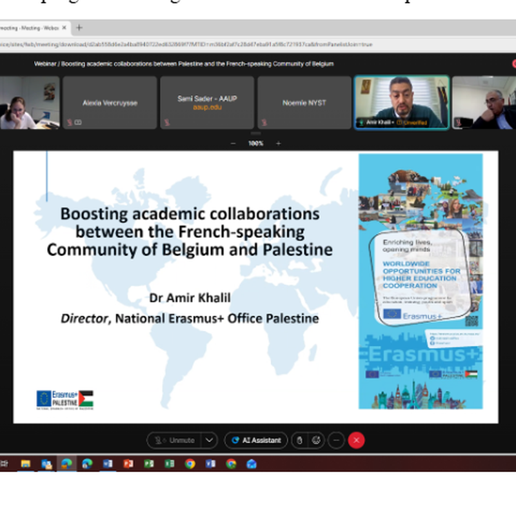Select Alexia Vercruysse participant tile
This screenshot has width=516, height=516.
tap(110, 103)
